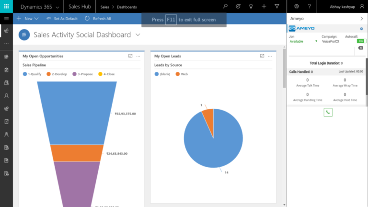Click Sales in the breadcrumb

(x=105, y=7)
